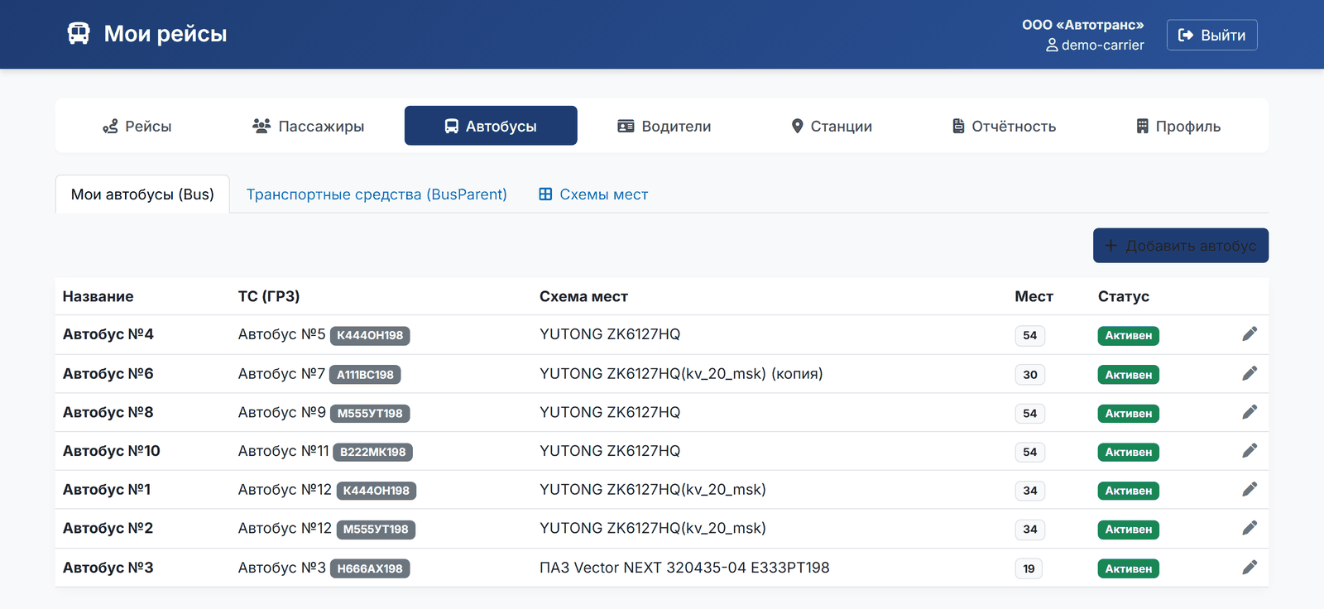This screenshot has height=609, width=1324.
Task: Switch to Схемы мест tab
Action: (x=593, y=194)
